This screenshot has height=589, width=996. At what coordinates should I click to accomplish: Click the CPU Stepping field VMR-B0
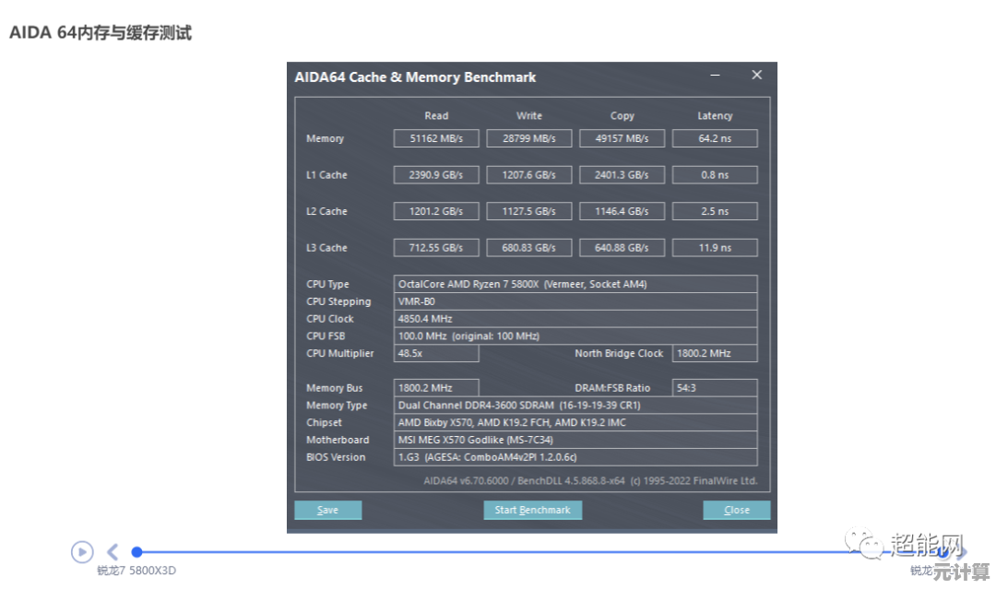point(575,301)
